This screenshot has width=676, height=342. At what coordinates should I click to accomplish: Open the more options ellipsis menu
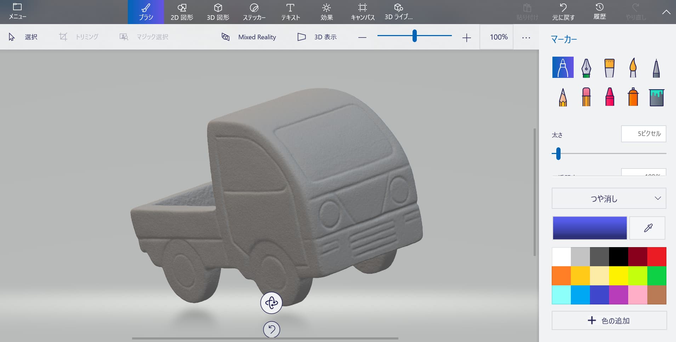(526, 37)
